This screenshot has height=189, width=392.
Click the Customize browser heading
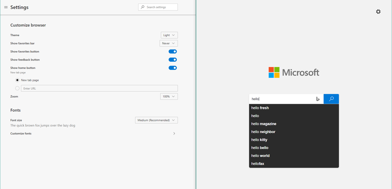point(28,25)
